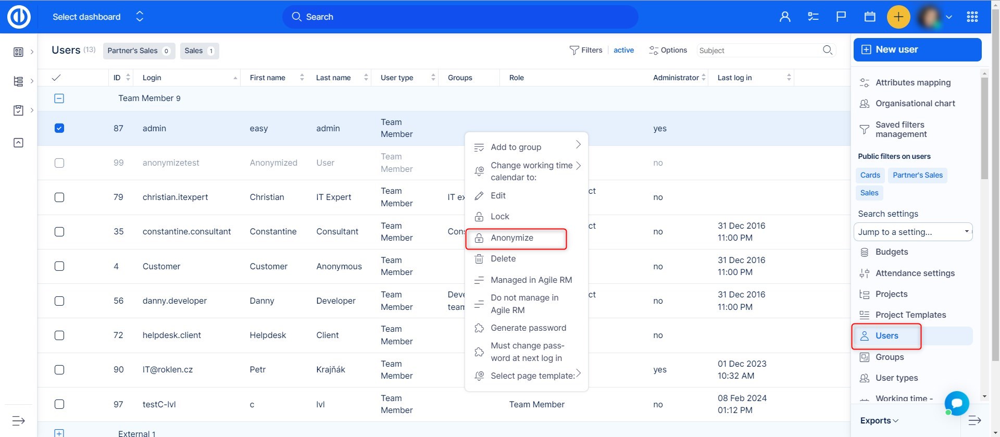Click the select-all checkmark in table header
Image resolution: width=1000 pixels, height=437 pixels.
[x=56, y=78]
